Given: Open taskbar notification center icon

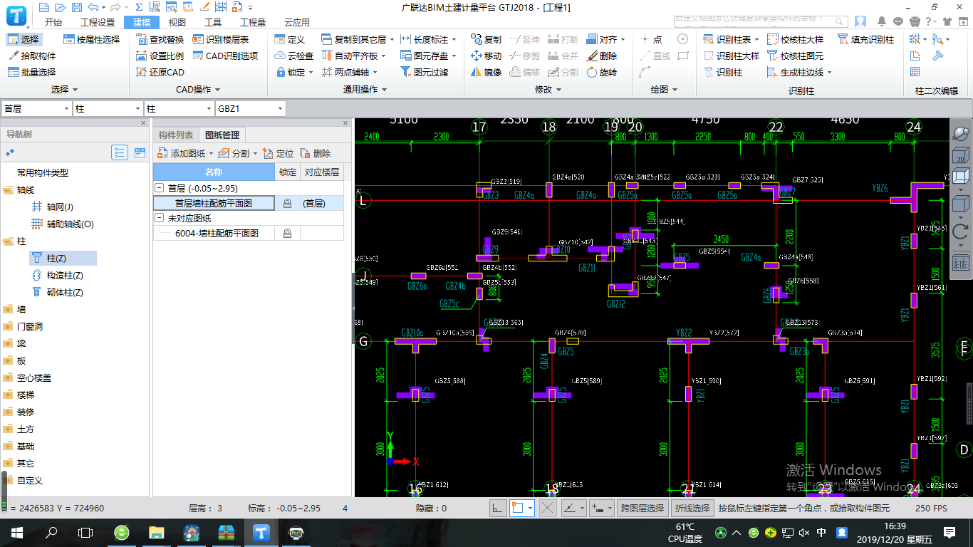Looking at the screenshot, I should coord(949,532).
